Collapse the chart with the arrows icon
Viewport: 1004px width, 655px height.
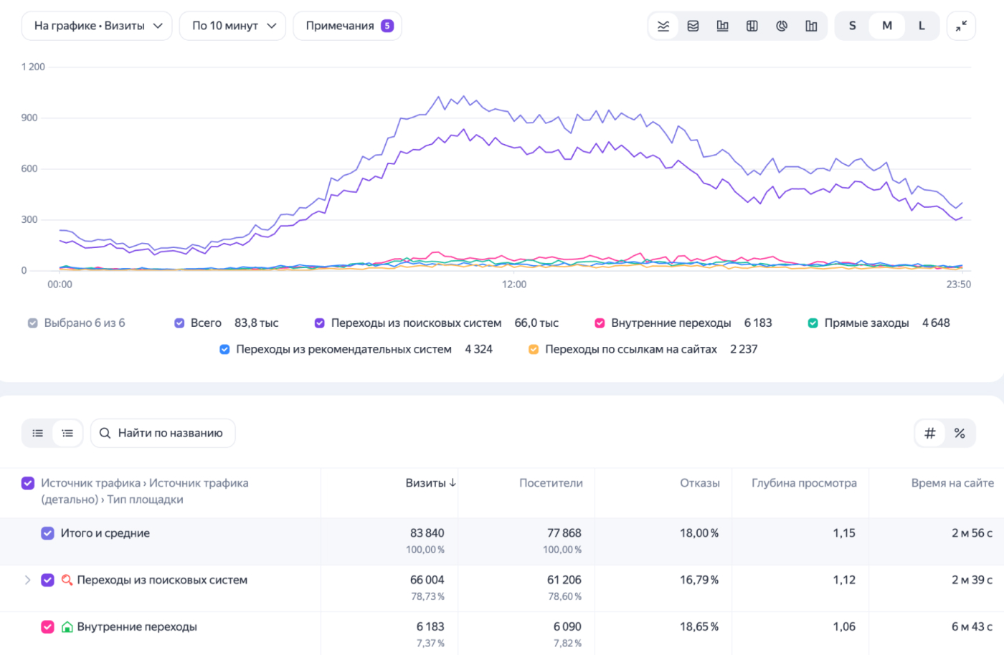(x=961, y=26)
